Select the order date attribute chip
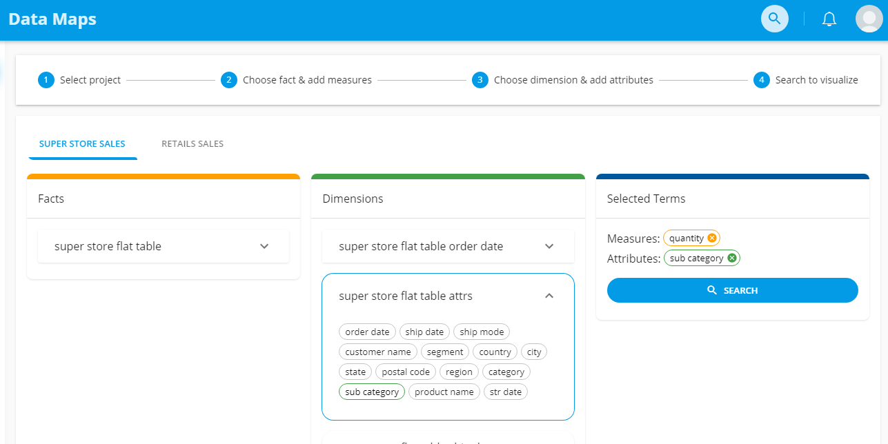This screenshot has width=888, height=444. 368,332
